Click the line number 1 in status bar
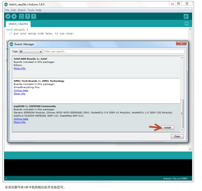 point(6,179)
